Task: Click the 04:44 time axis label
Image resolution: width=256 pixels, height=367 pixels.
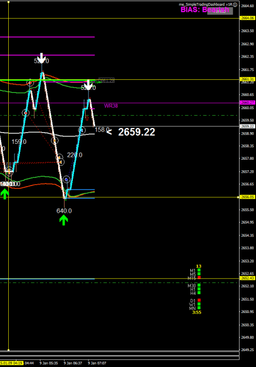Action: click(x=29, y=363)
